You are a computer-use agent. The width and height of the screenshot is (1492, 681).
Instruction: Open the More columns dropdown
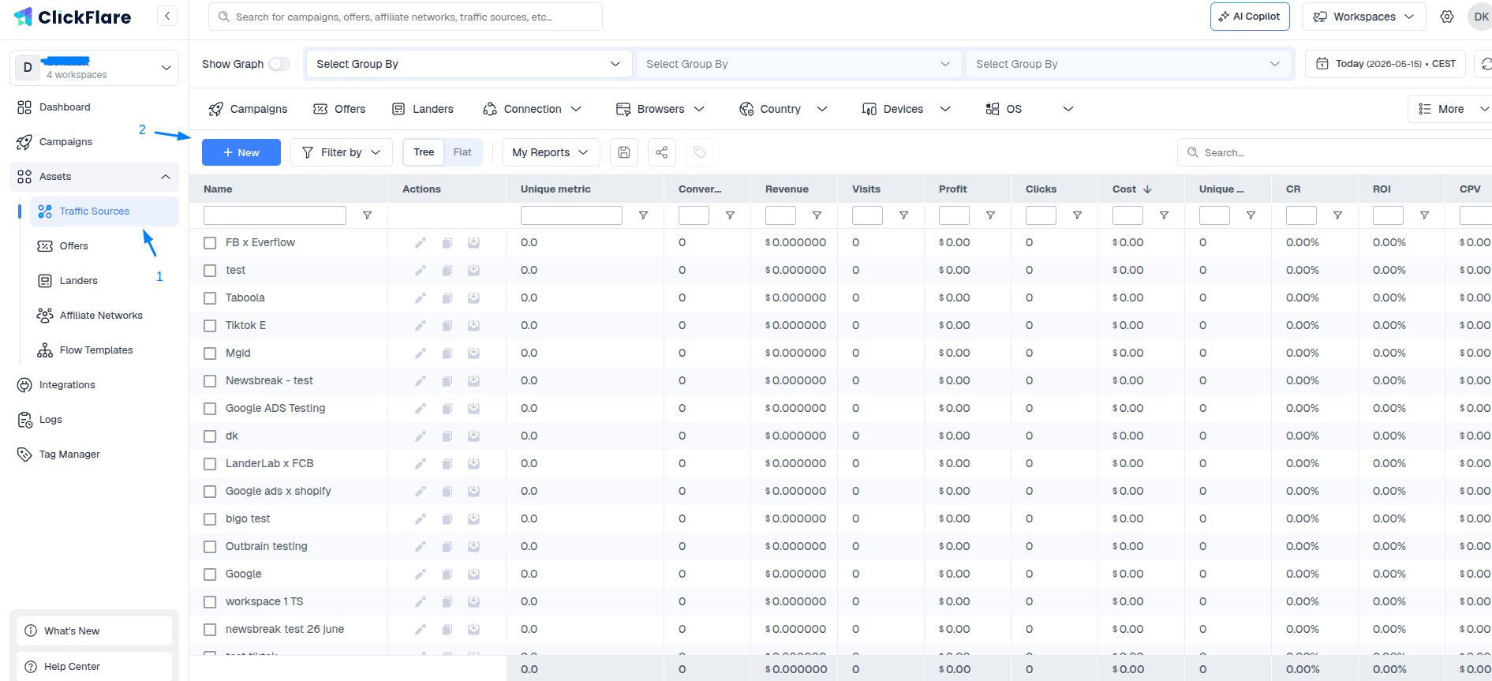pyautogui.click(x=1450, y=109)
